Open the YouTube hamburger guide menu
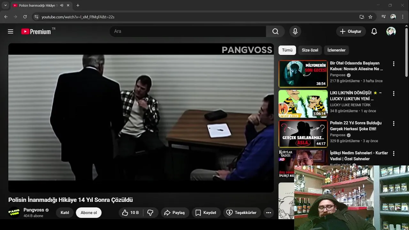The width and height of the screenshot is (409, 230). (x=11, y=31)
